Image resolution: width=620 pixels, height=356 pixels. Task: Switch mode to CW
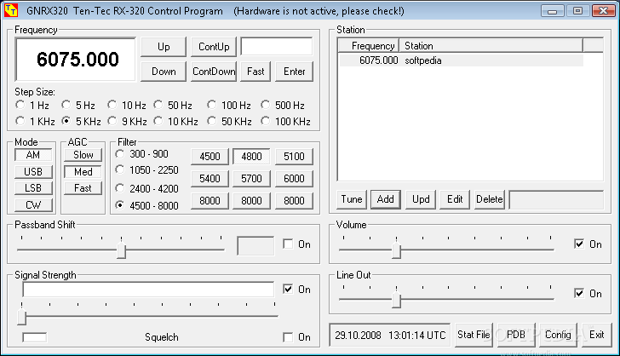coord(33,205)
